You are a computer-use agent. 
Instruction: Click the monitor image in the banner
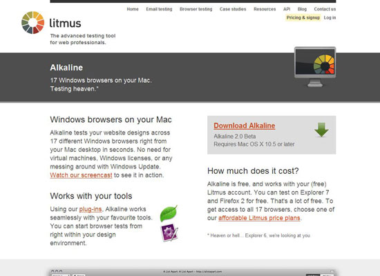click(315, 66)
